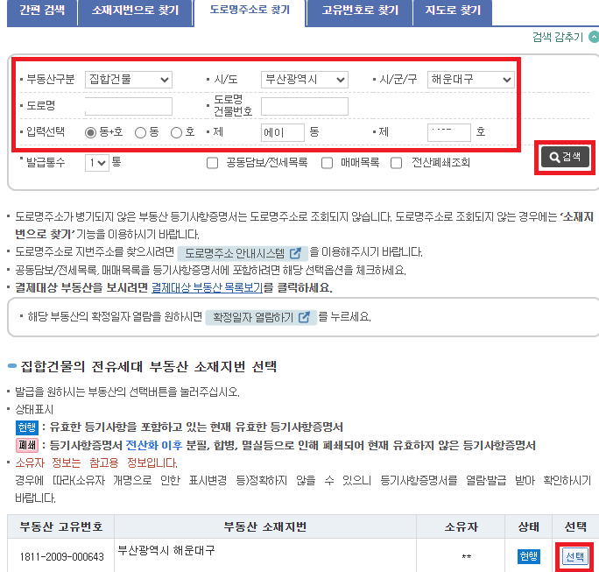The width and height of the screenshot is (599, 572).
Task: Select the 호 only radio button
Action: 176,132
